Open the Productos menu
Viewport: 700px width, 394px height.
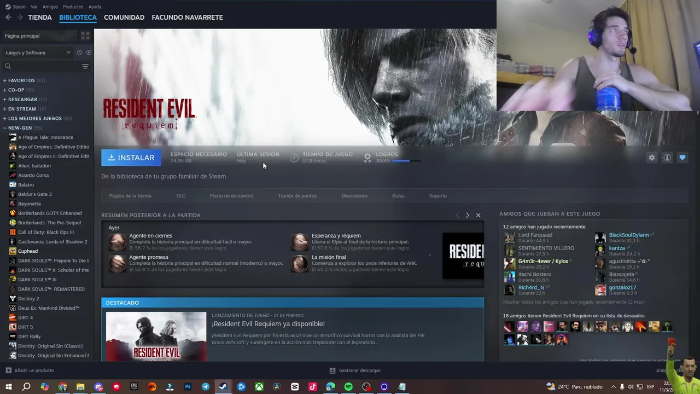point(73,7)
